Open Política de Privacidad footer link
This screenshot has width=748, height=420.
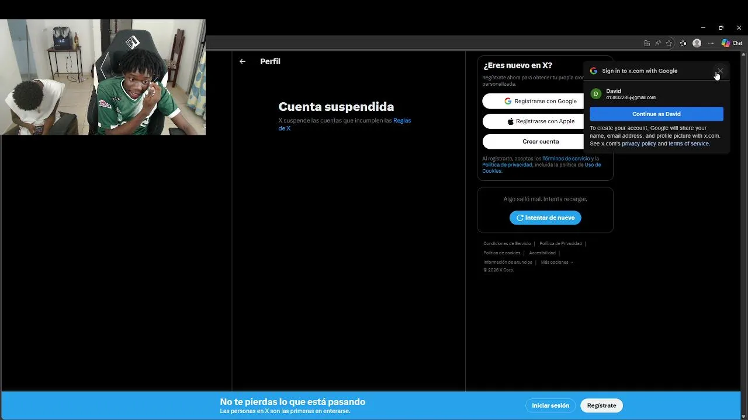[x=560, y=243]
